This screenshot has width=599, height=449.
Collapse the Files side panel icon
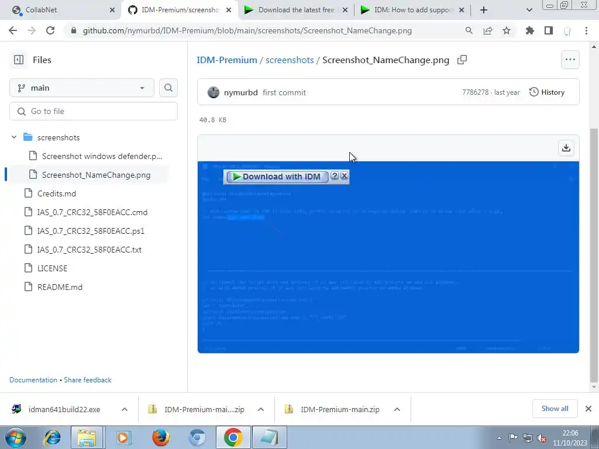(18, 60)
